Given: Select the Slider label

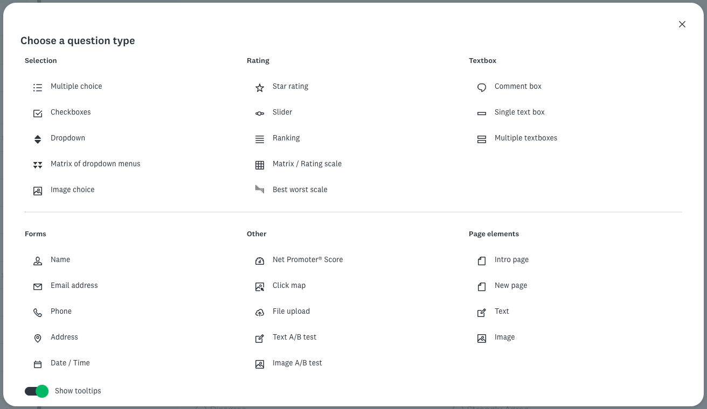Looking at the screenshot, I should [282, 112].
